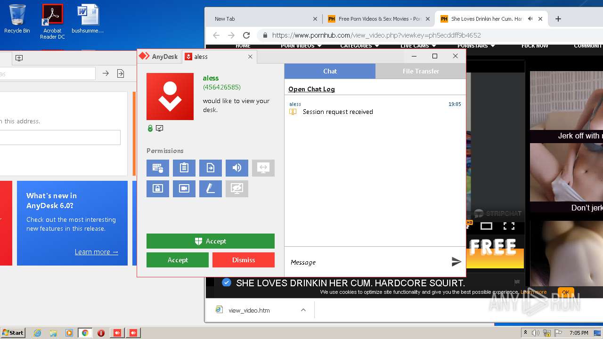Select the AnyDesk main tab
This screenshot has height=339, width=603.
click(159, 56)
